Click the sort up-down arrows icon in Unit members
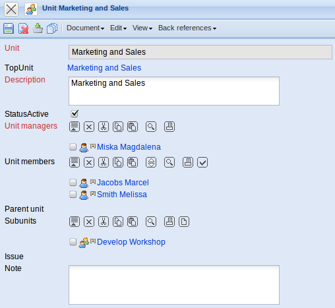 (x=151, y=162)
